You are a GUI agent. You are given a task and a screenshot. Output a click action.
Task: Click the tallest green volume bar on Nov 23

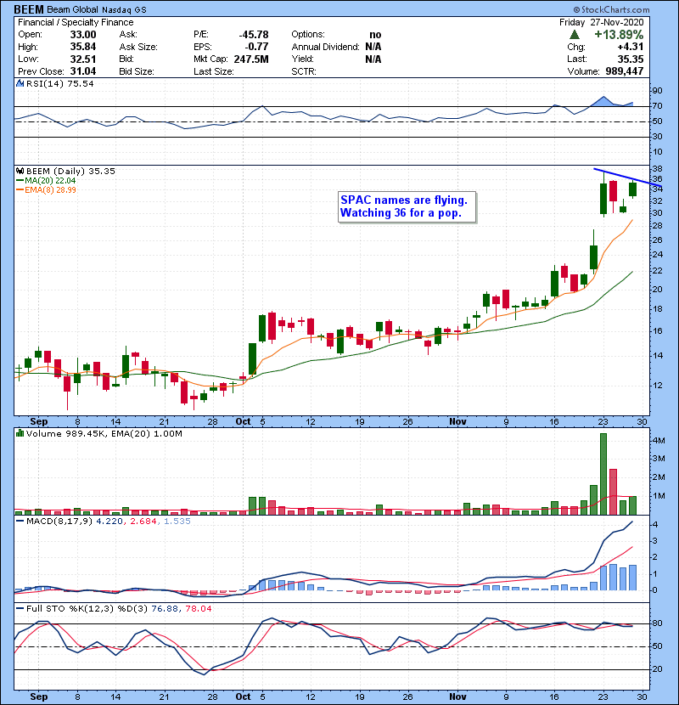(x=603, y=474)
